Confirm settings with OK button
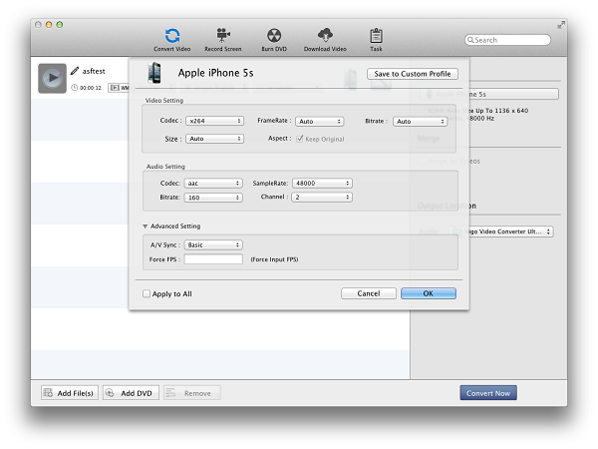Screen dimensions: 598x449 (429, 293)
